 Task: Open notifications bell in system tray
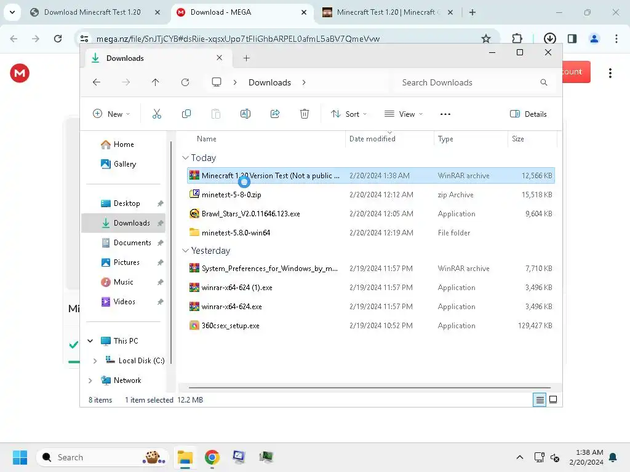pyautogui.click(x=613, y=457)
